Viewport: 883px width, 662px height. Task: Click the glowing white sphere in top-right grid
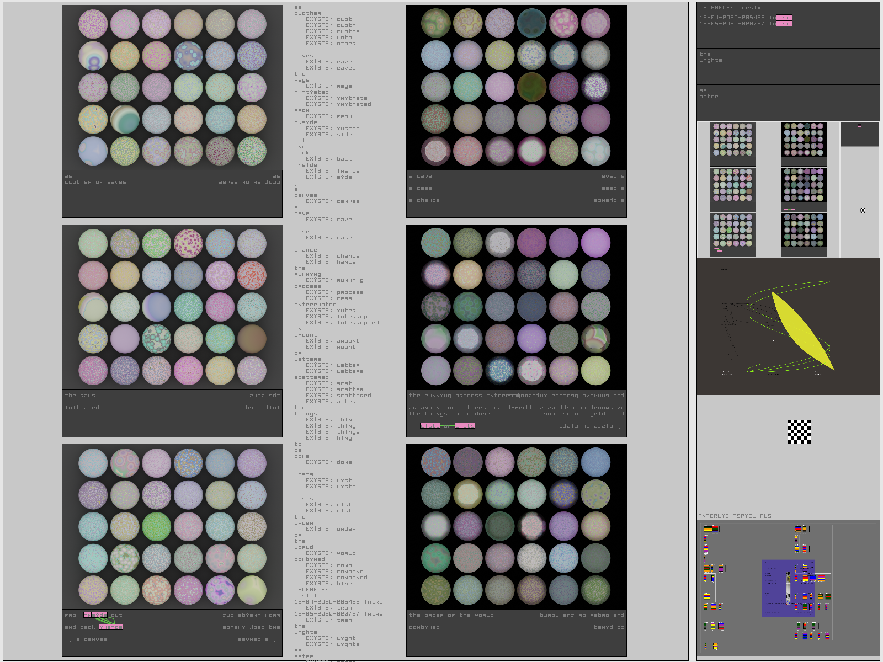click(x=531, y=151)
